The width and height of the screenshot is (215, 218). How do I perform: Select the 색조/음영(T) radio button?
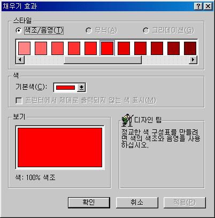click(x=19, y=30)
